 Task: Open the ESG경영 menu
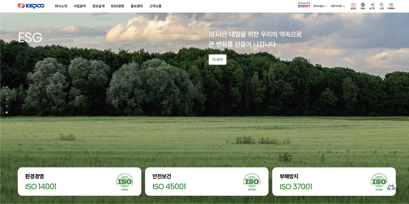[117, 6]
